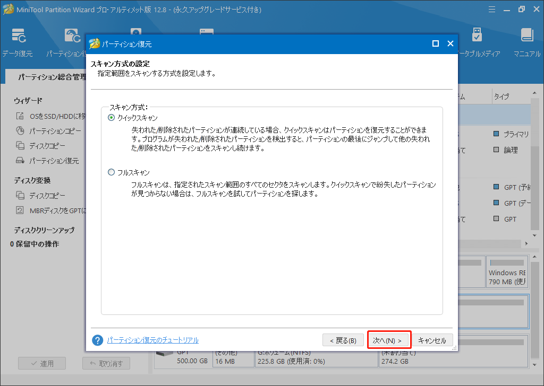This screenshot has height=386, width=544.
Task: Click the タイプ column header
Action: tap(501, 96)
